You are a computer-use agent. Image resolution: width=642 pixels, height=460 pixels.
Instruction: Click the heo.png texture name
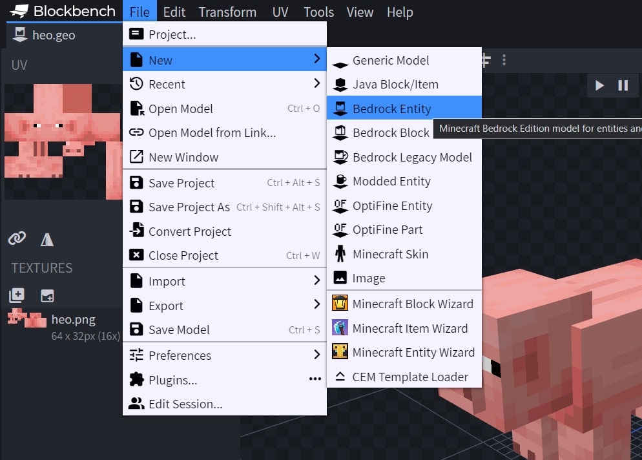pos(73,320)
